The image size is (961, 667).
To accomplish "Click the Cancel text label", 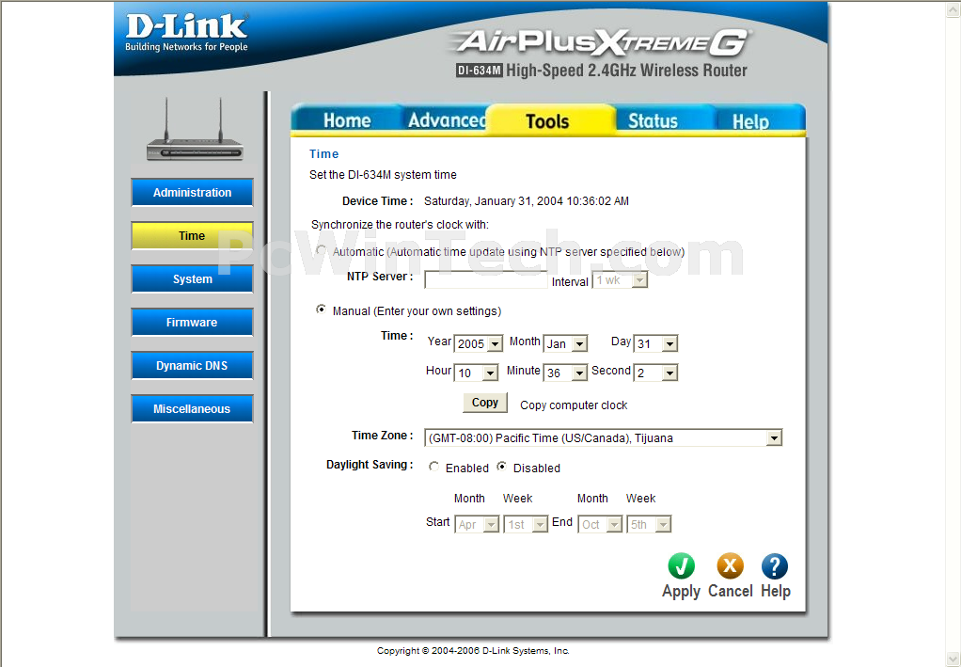I will [x=731, y=591].
